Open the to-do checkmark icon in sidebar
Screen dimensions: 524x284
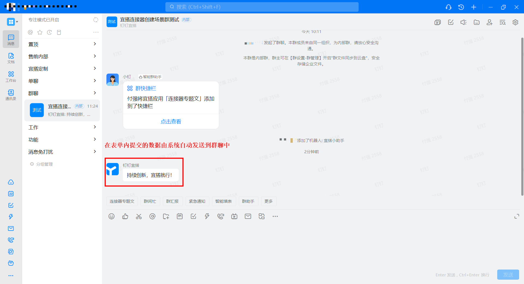pyautogui.click(x=11, y=205)
